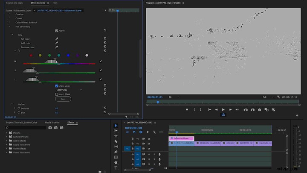Image resolution: width=307 pixels, height=173 pixels.
Task: Toggle the S range checkmark
Action: [x=101, y=70]
